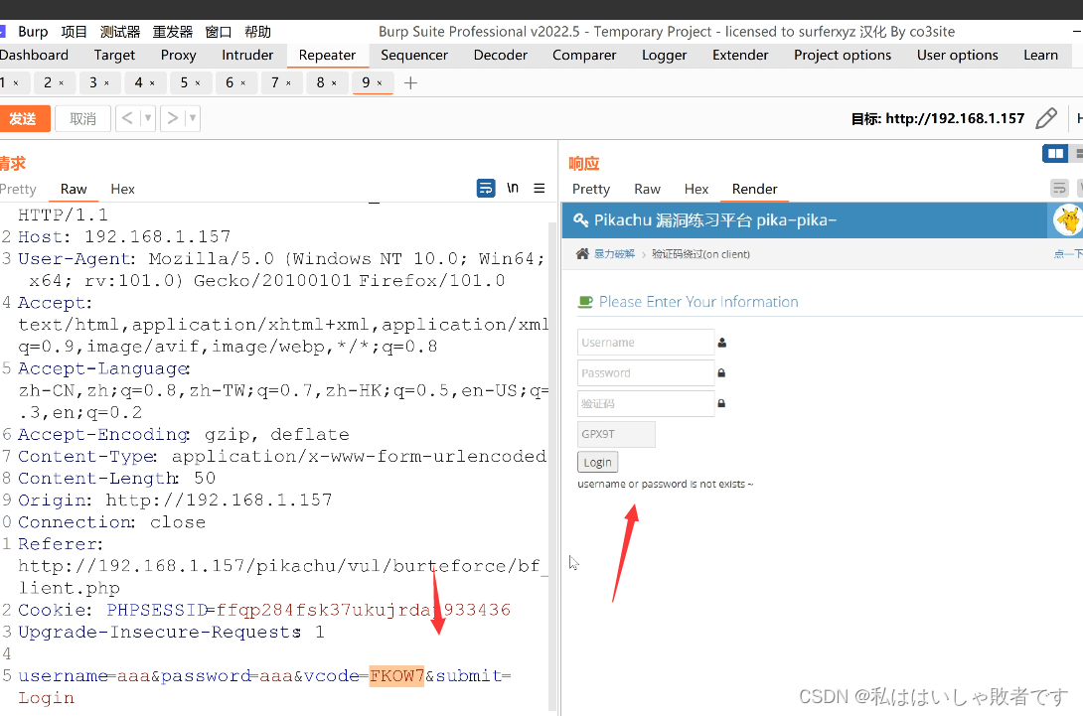Open the 测试器 menu
The image size is (1083, 716).
[x=120, y=32]
